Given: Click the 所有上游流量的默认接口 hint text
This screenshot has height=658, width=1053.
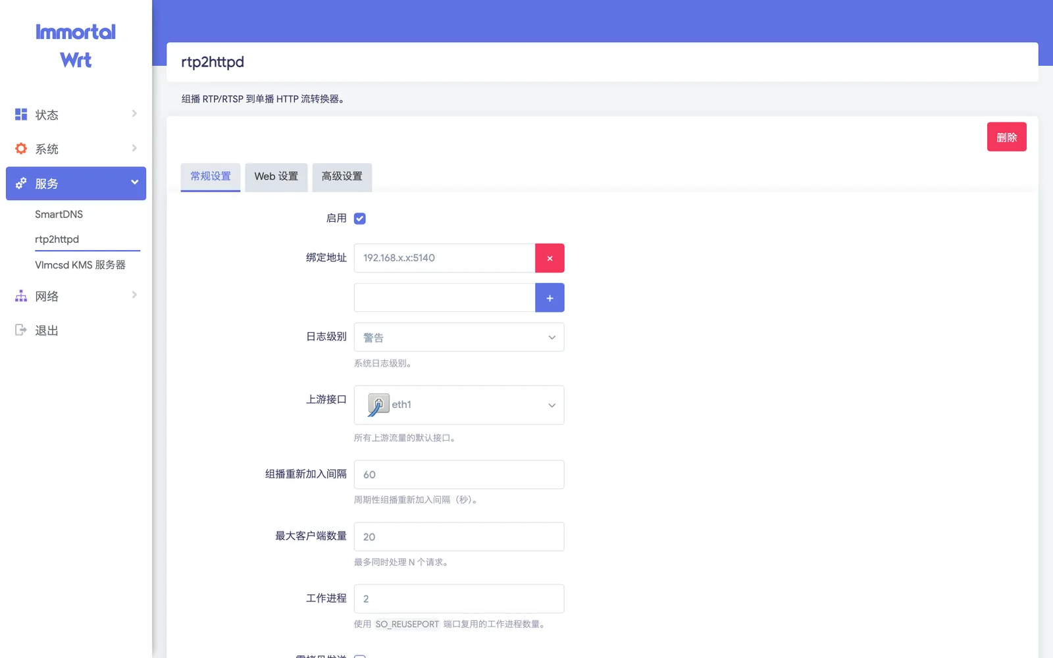Looking at the screenshot, I should pos(405,438).
